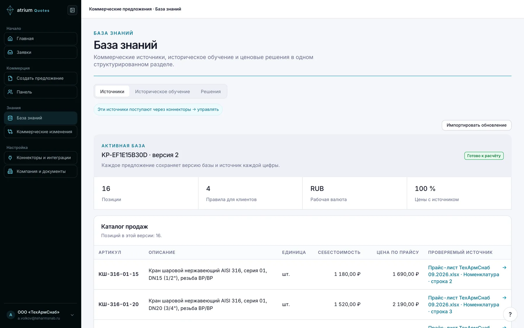Image resolution: width=524 pixels, height=328 pixels.
Task: Click the Цена по прайсу column header
Action: (x=398, y=252)
